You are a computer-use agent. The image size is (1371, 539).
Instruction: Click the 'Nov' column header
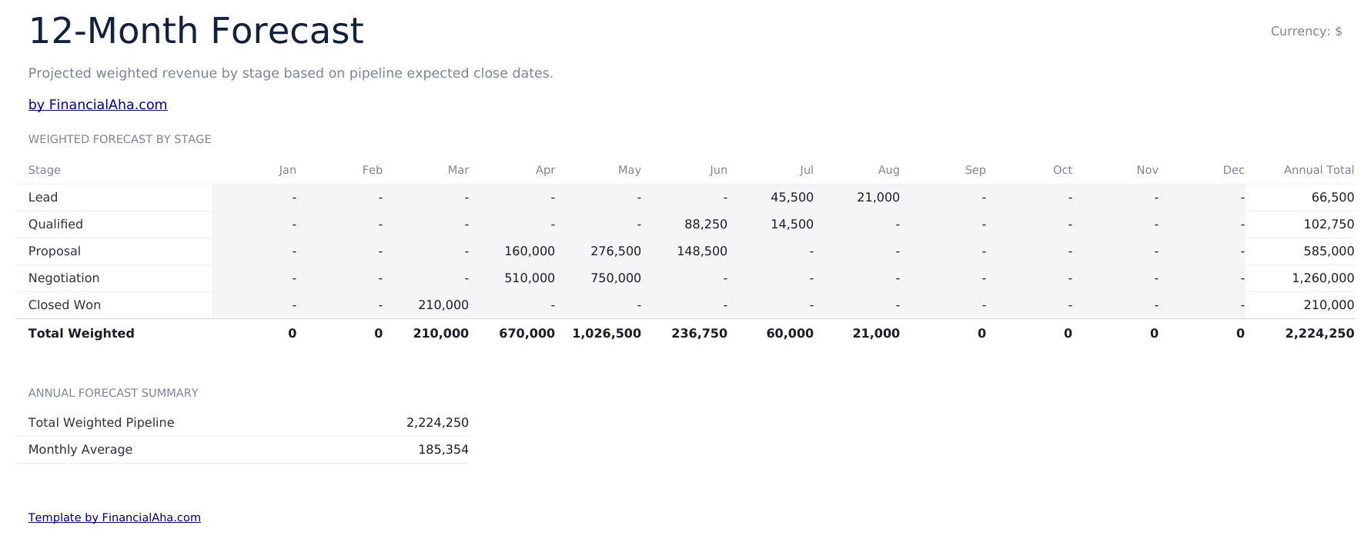pos(1147,170)
